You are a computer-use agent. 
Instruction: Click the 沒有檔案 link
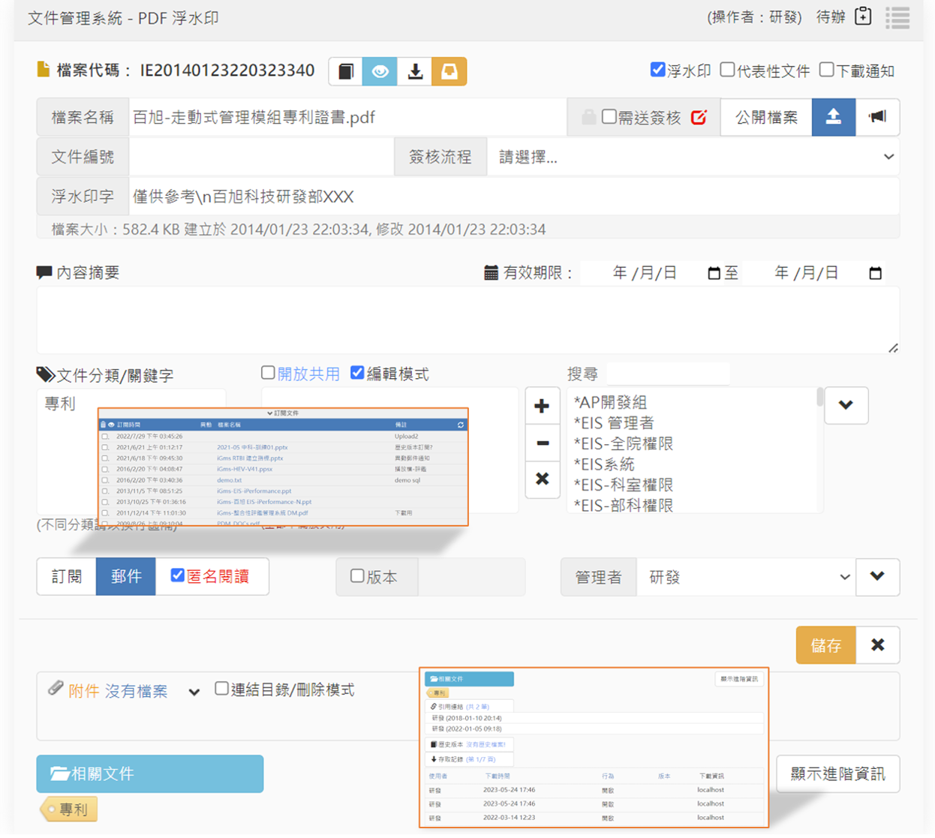[x=136, y=691]
